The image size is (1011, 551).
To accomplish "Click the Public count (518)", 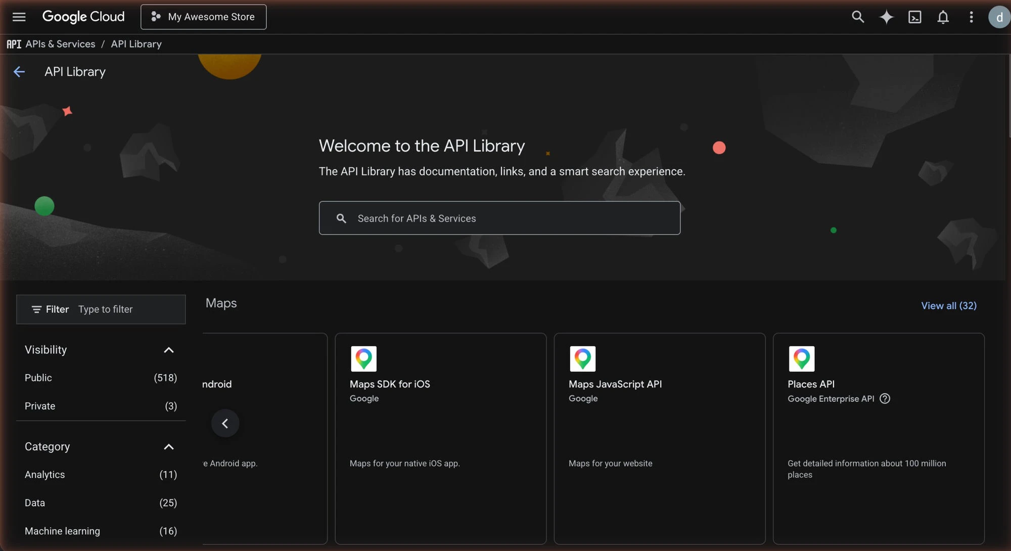I will pyautogui.click(x=165, y=378).
